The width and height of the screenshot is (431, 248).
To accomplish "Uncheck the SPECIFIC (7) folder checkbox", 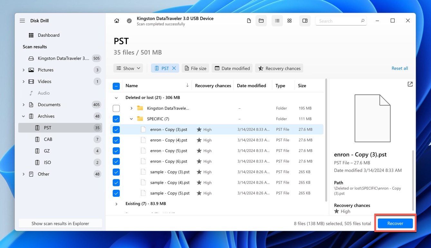I will point(116,119).
